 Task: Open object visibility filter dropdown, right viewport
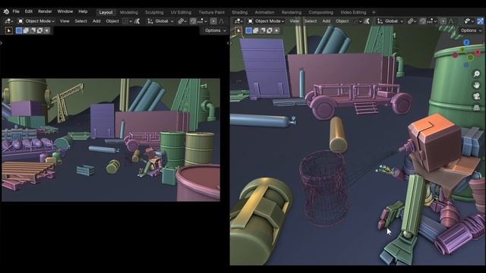[469, 21]
